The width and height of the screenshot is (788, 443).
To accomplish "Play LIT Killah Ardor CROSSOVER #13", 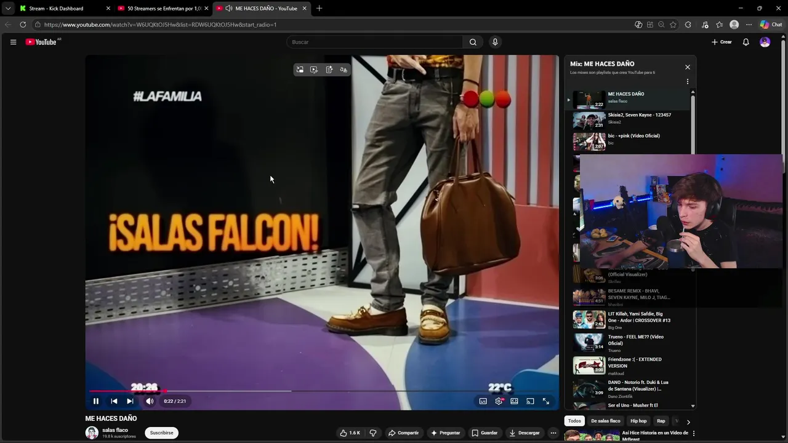I will 628,320.
